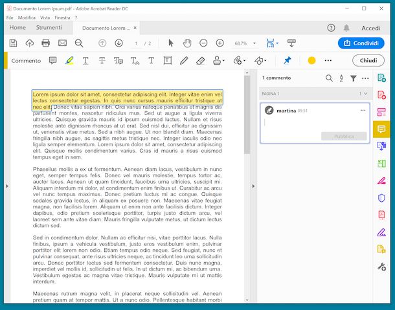Select the highlight text tool

pyautogui.click(x=69, y=60)
